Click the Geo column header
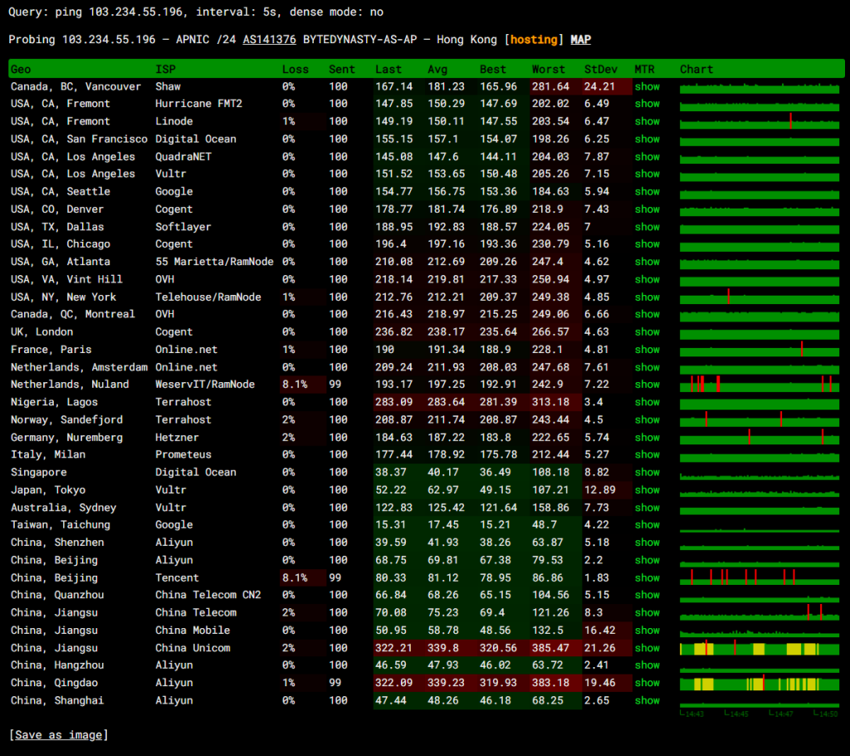Viewport: 850px width, 756px height. (21, 70)
